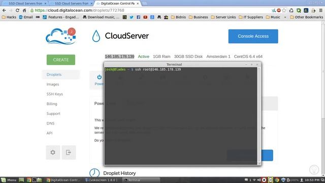Click the red record icon in tray
The width and height of the screenshot is (325, 183).
click(264, 180)
